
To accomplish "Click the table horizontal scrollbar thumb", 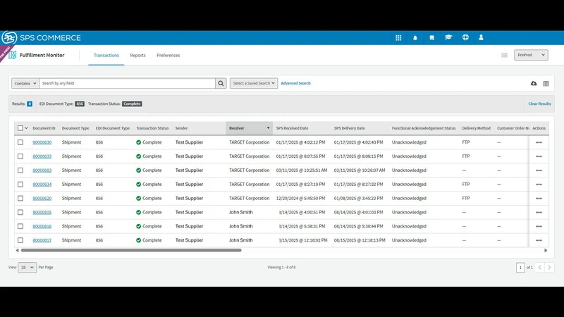I will (x=131, y=251).
